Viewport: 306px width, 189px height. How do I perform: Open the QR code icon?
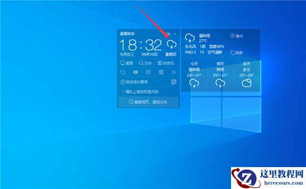coord(174,82)
